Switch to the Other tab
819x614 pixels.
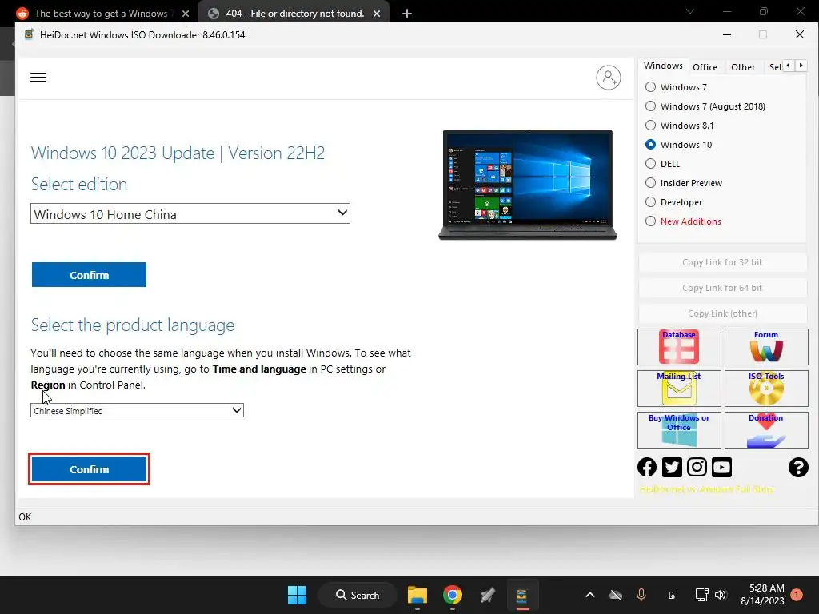(x=743, y=67)
